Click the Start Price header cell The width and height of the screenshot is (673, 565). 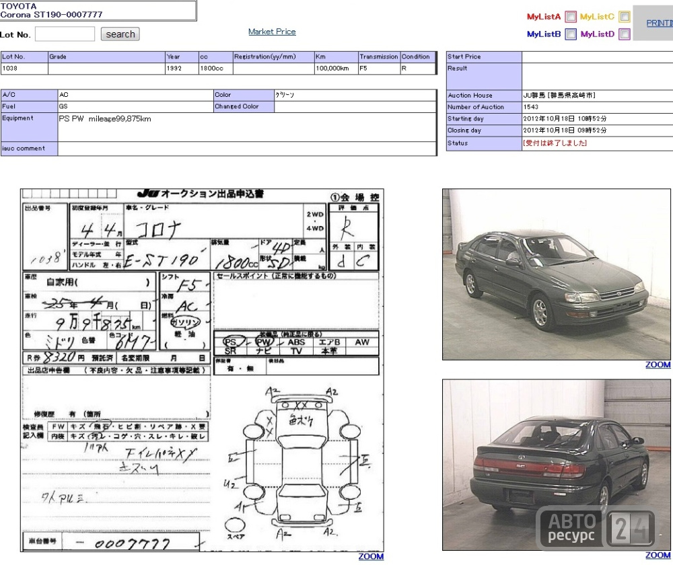[x=484, y=57]
